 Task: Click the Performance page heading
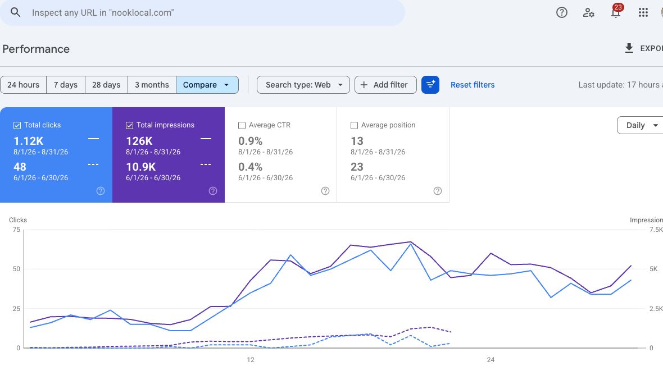pyautogui.click(x=36, y=49)
